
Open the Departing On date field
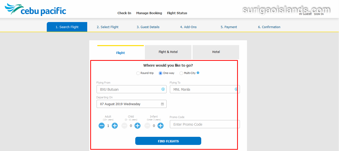pos(131,104)
